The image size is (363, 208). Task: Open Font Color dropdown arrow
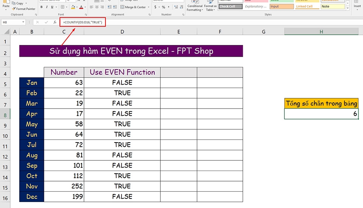(85, 7)
